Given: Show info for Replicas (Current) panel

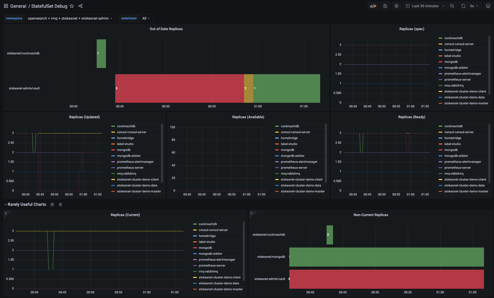Looking at the screenshot, I should [x=6, y=213].
